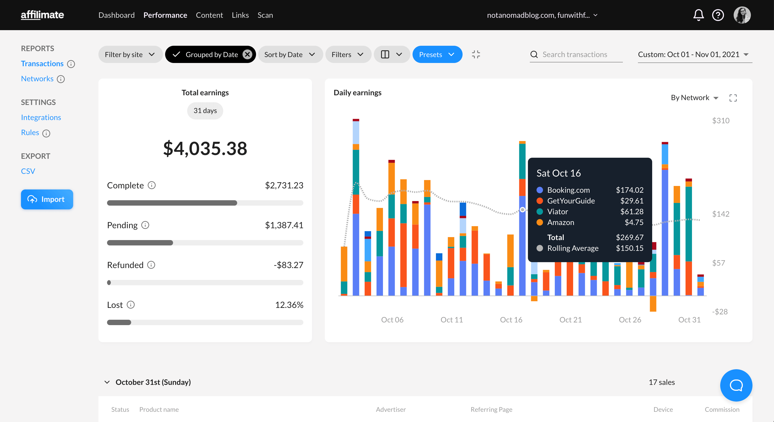Open the site selector notanomadblog.com dropdown

point(542,15)
